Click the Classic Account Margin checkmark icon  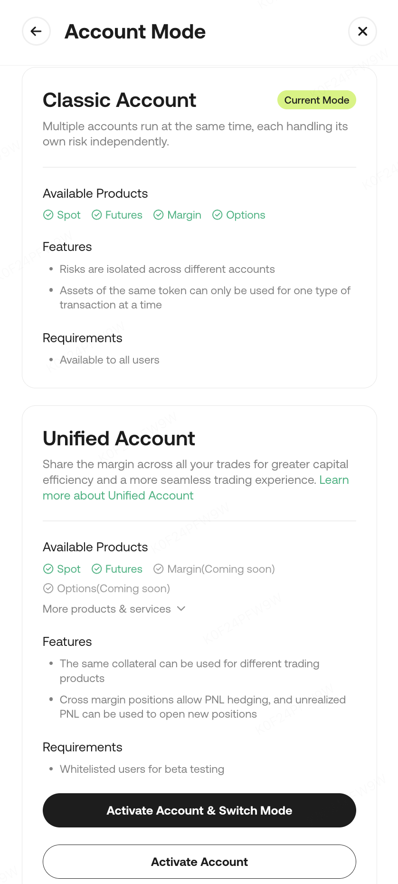[x=159, y=215]
